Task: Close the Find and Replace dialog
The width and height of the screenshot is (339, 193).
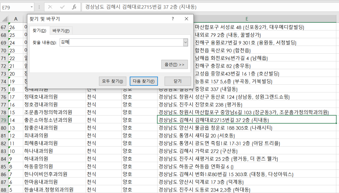Action: click(x=186, y=19)
